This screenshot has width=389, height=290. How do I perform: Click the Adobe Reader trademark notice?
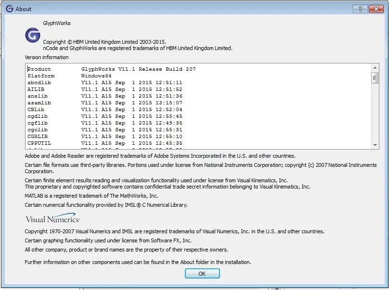pos(160,156)
